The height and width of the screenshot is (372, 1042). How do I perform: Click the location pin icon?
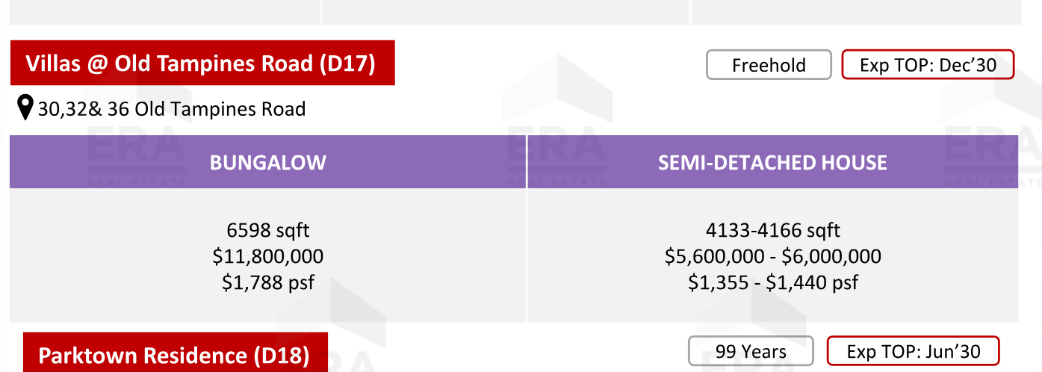click(x=25, y=108)
